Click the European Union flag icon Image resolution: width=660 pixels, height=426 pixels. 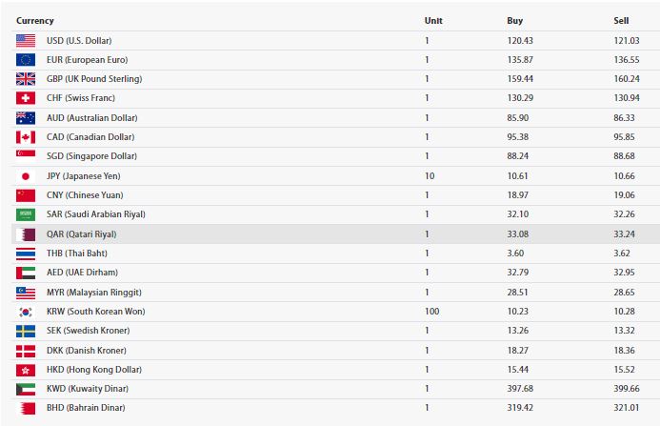(x=26, y=60)
